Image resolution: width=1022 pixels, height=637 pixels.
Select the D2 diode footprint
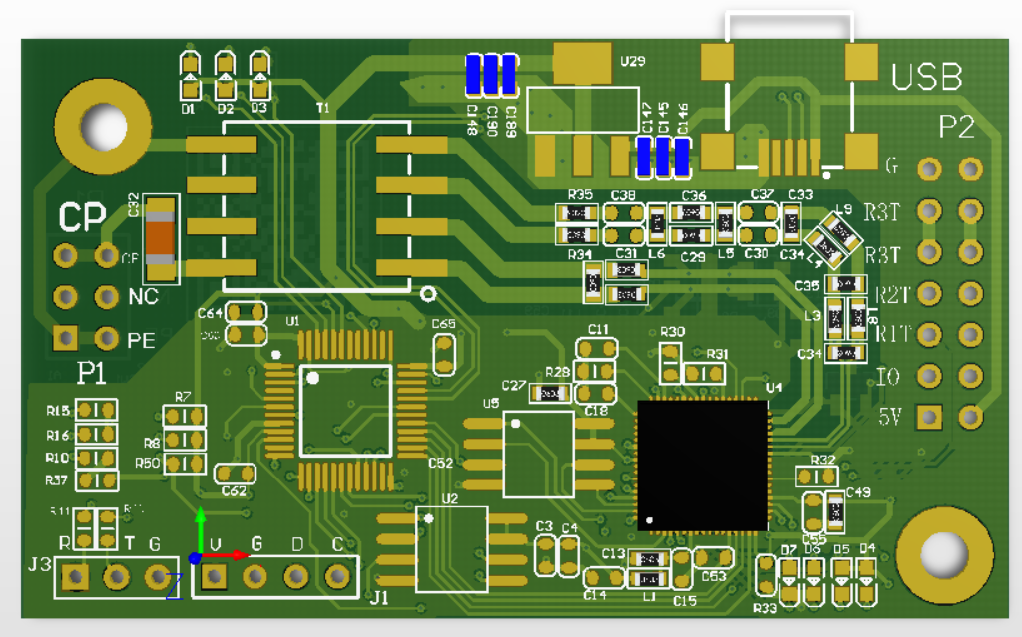225,75
